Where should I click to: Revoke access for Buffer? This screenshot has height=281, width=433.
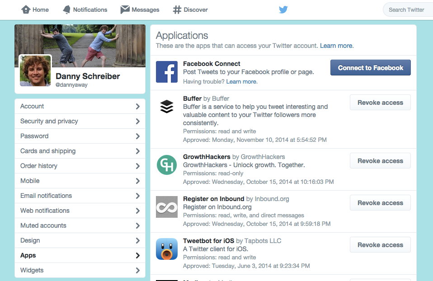(x=380, y=103)
